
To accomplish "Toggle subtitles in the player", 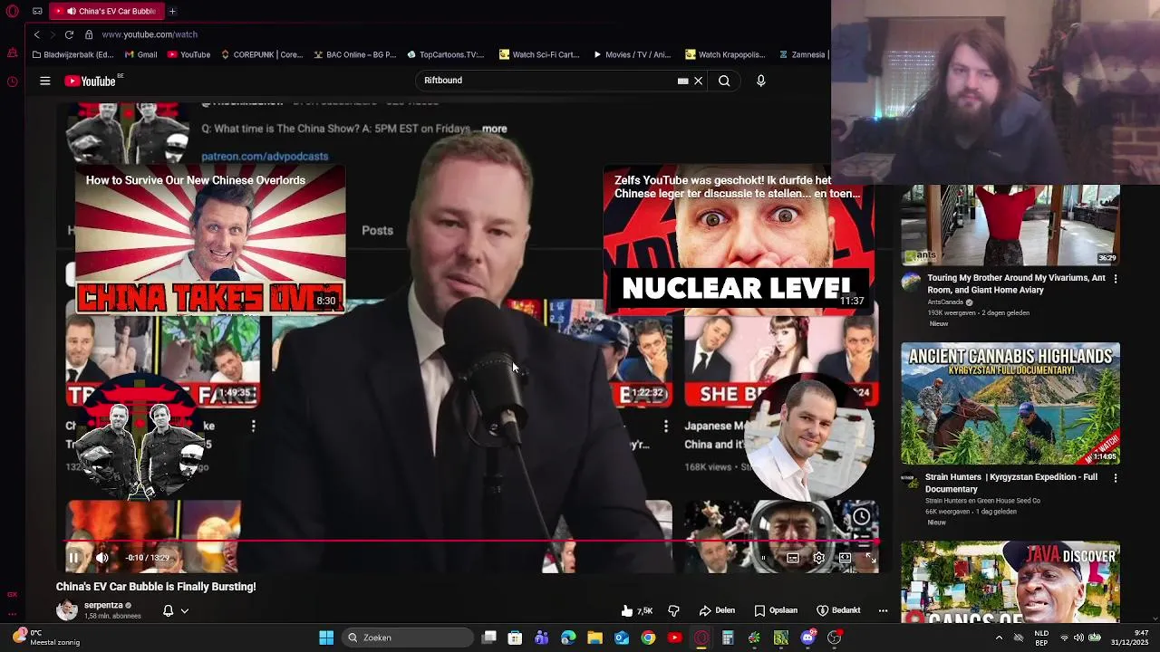I will (792, 558).
